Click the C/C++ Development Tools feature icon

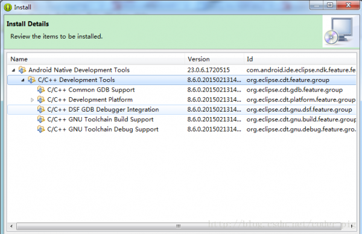(31, 80)
